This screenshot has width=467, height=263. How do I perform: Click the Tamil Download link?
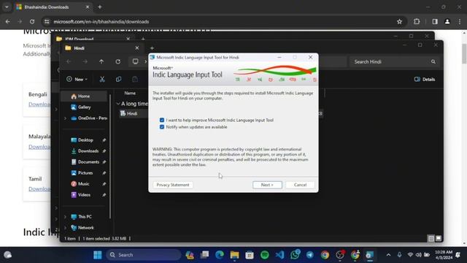[x=39, y=189]
